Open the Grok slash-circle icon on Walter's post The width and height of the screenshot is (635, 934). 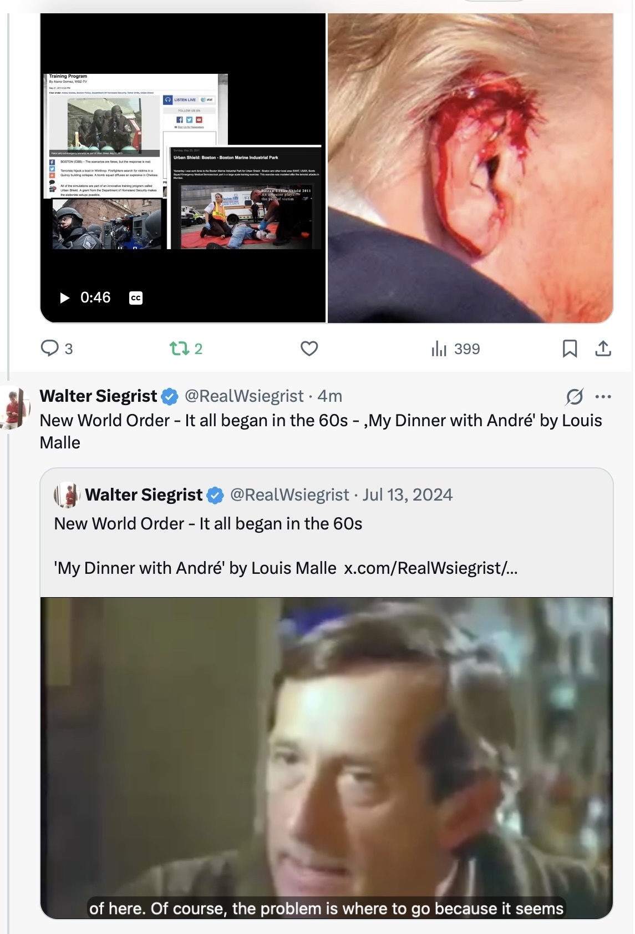(x=575, y=396)
